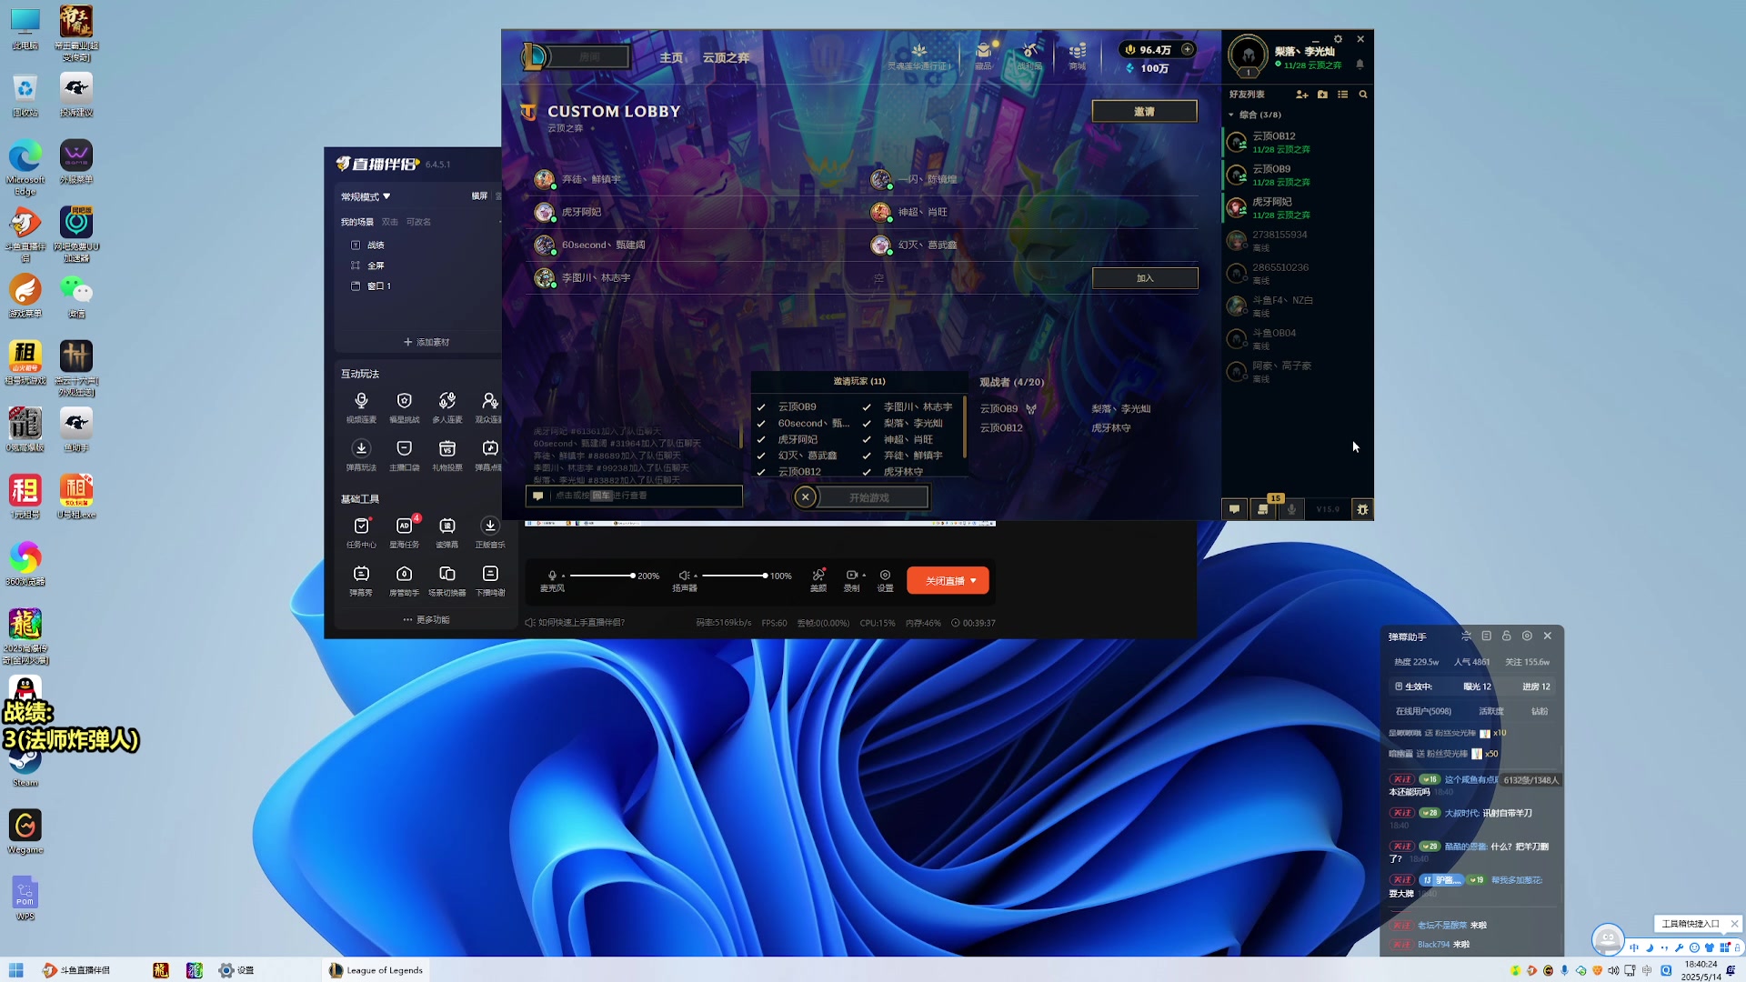Open League of Legends taskbar item
This screenshot has width=1746, height=982.
pyautogui.click(x=376, y=970)
